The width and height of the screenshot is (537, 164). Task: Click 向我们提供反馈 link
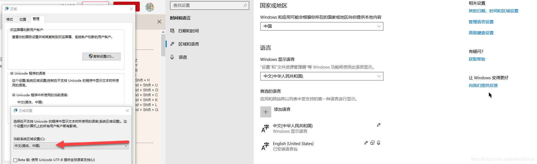click(483, 86)
